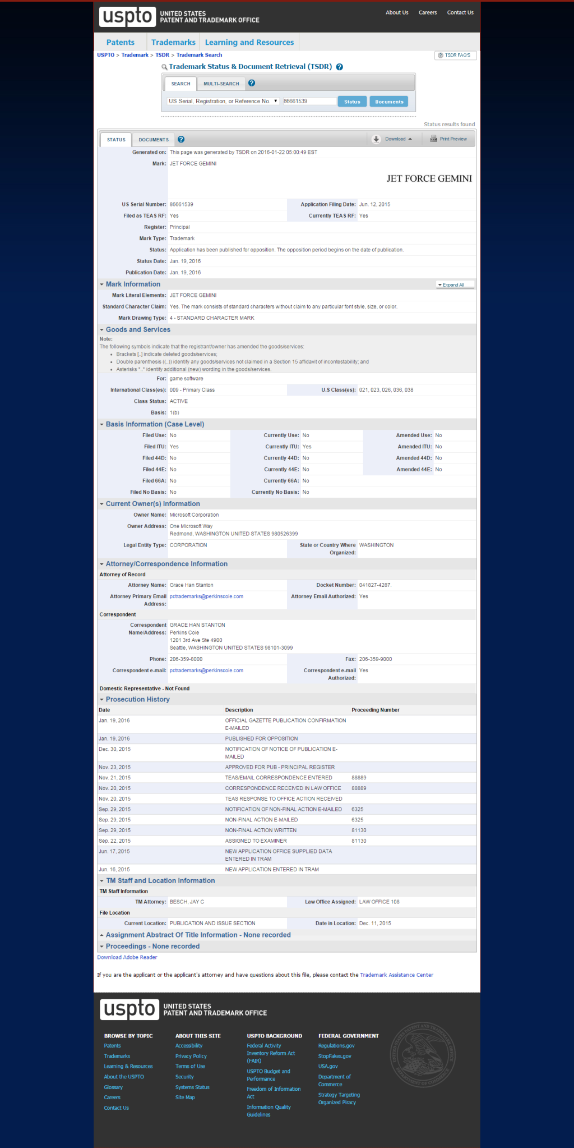
Task: Click the help icon beside the Multi-Search tab
Action: (252, 83)
